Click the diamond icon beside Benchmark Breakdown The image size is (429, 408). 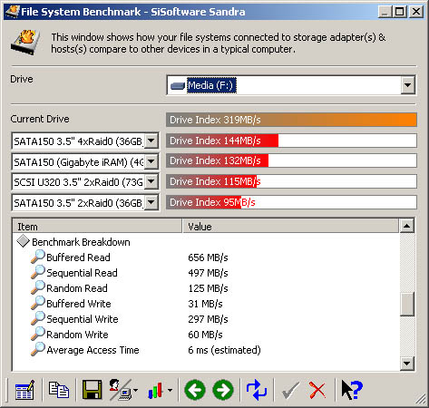(23, 241)
